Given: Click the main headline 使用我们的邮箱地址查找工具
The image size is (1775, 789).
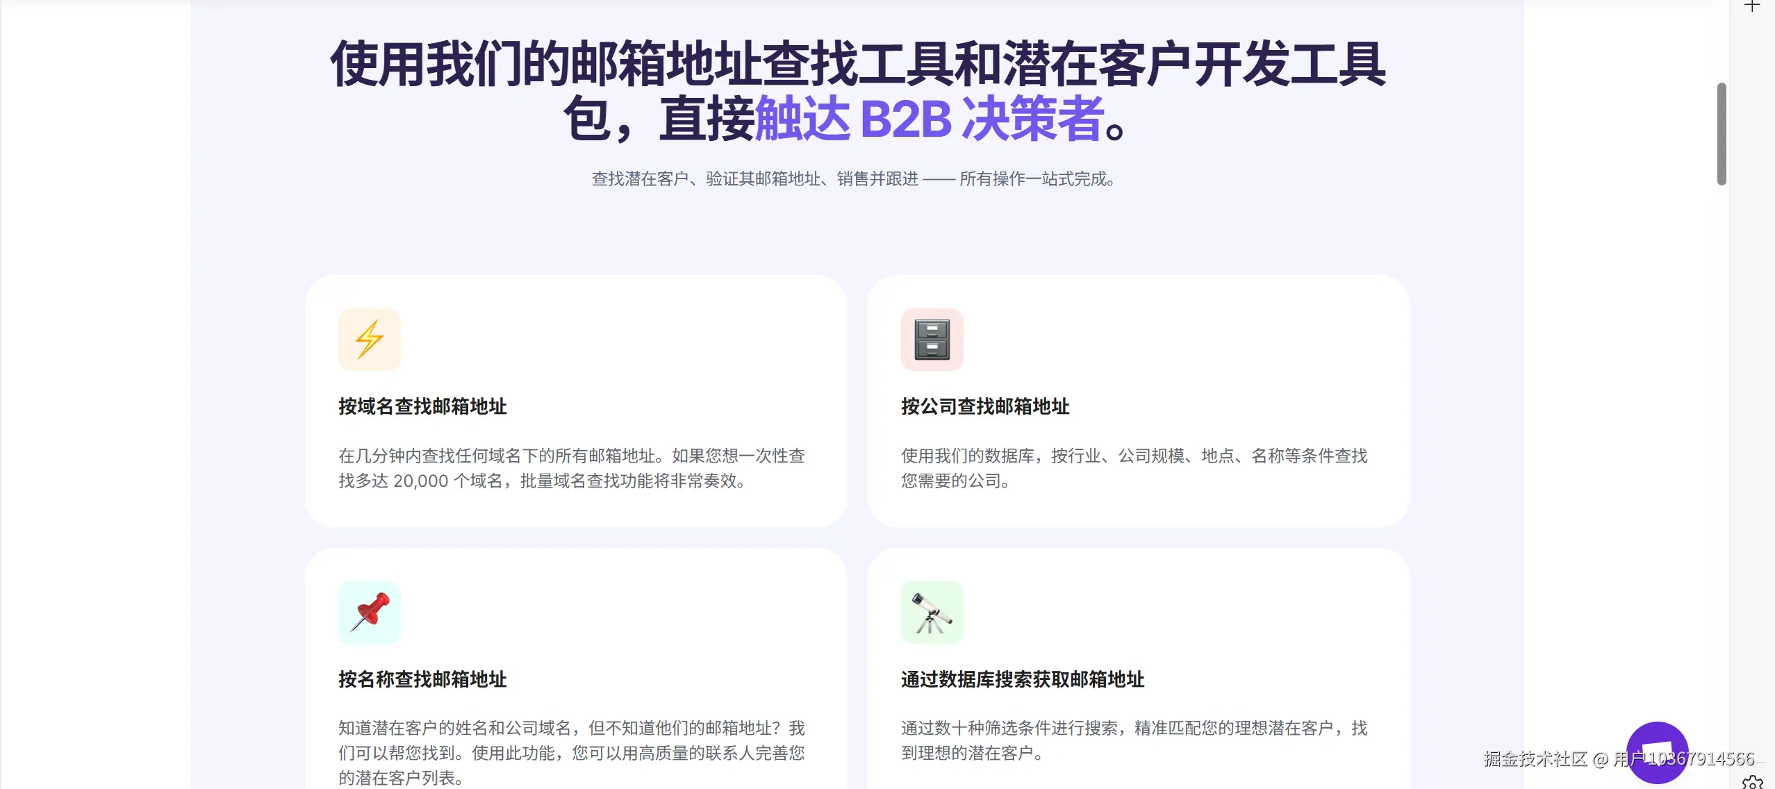Looking at the screenshot, I should 857,64.
